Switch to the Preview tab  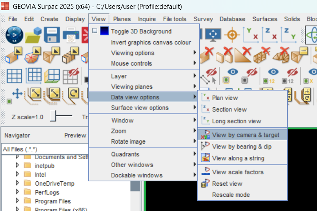[75, 135]
